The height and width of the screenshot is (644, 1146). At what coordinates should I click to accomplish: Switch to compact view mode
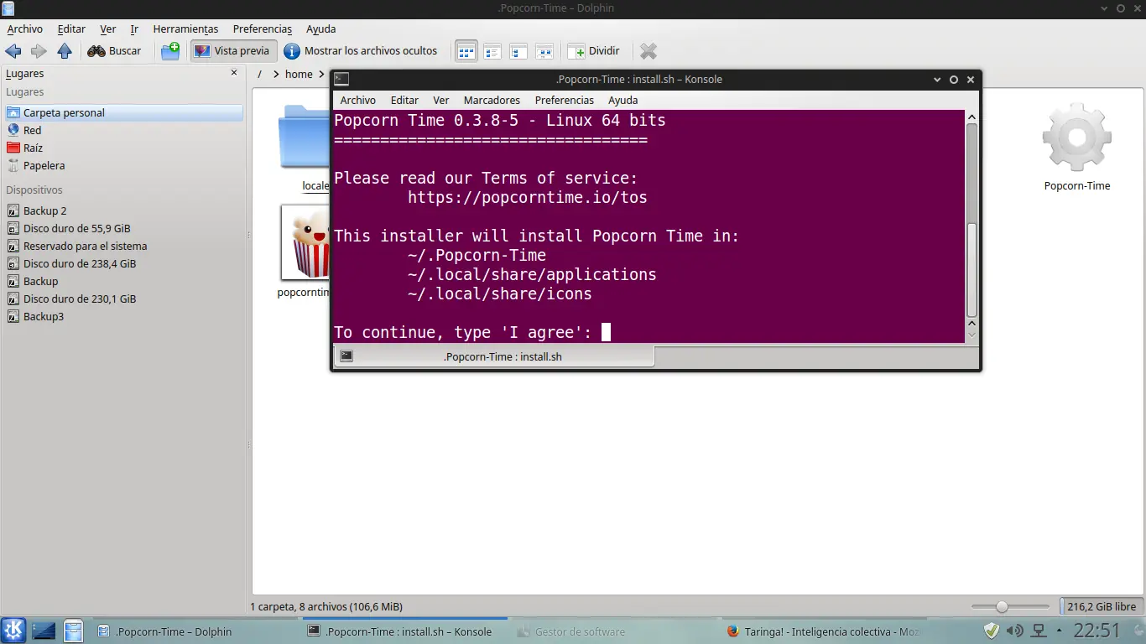click(492, 51)
